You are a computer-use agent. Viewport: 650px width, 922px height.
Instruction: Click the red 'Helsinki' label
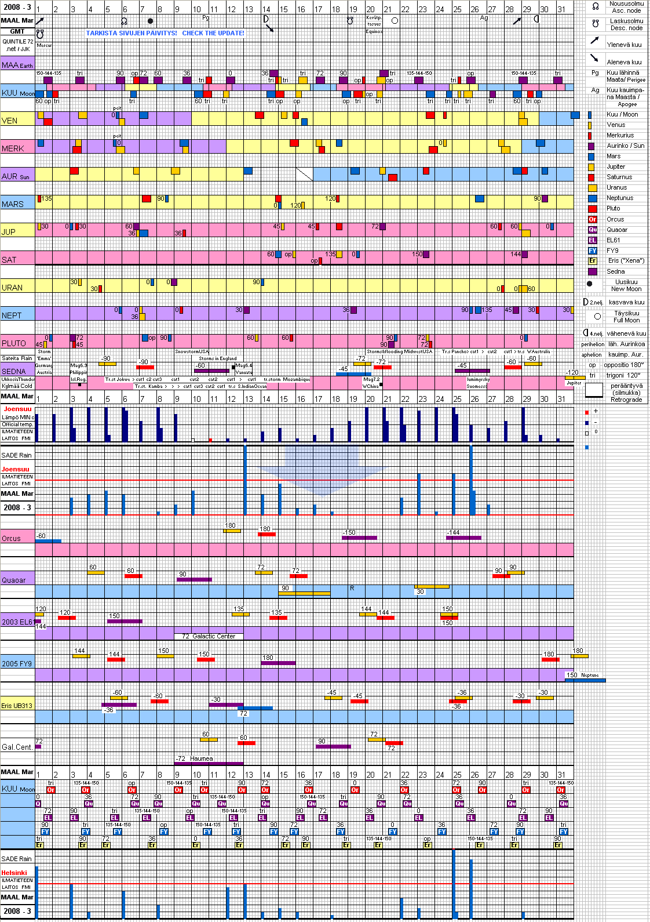(14, 873)
